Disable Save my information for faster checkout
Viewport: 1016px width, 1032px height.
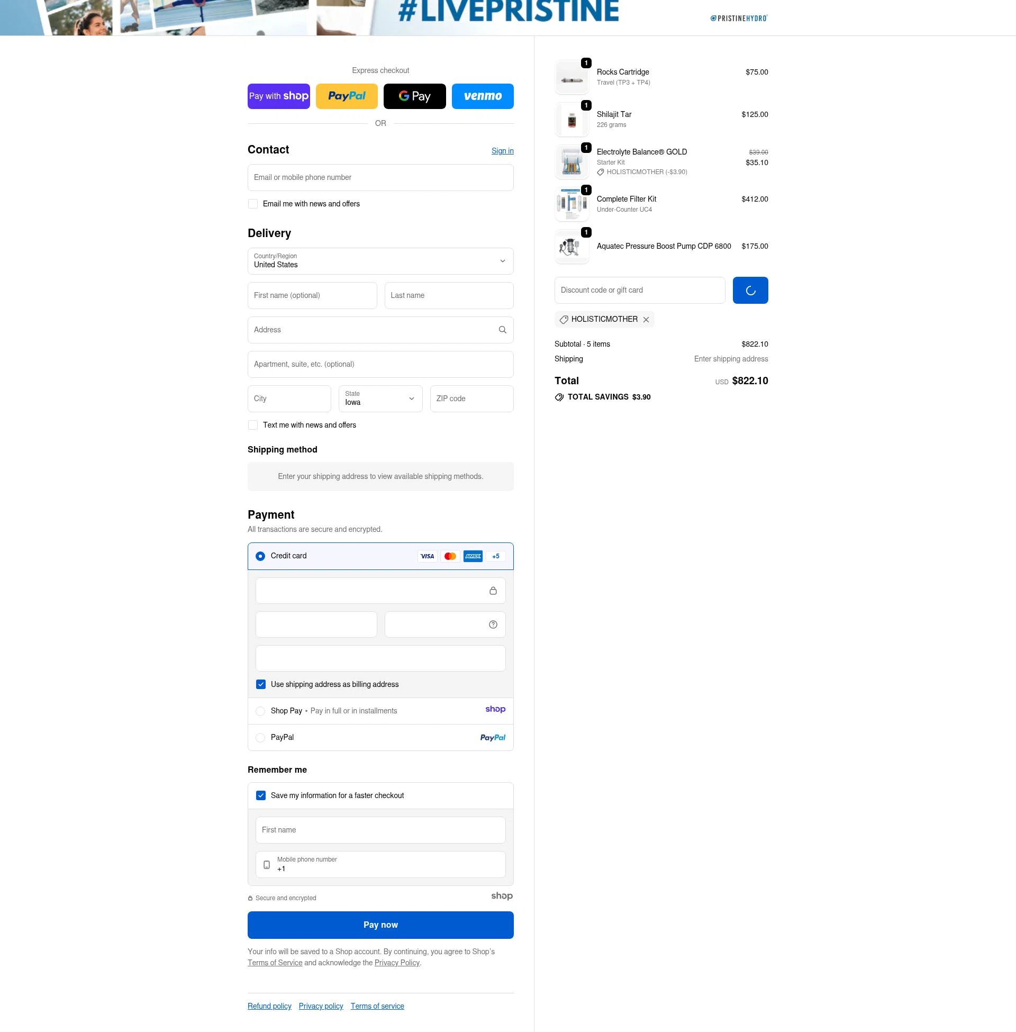(x=261, y=795)
